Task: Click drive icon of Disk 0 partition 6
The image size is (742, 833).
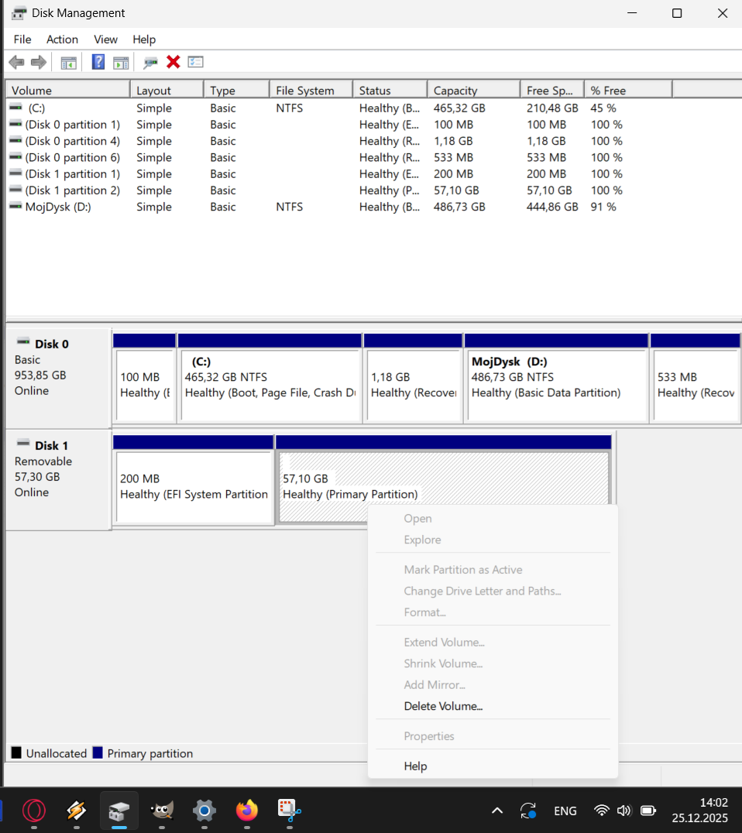Action: pos(16,156)
